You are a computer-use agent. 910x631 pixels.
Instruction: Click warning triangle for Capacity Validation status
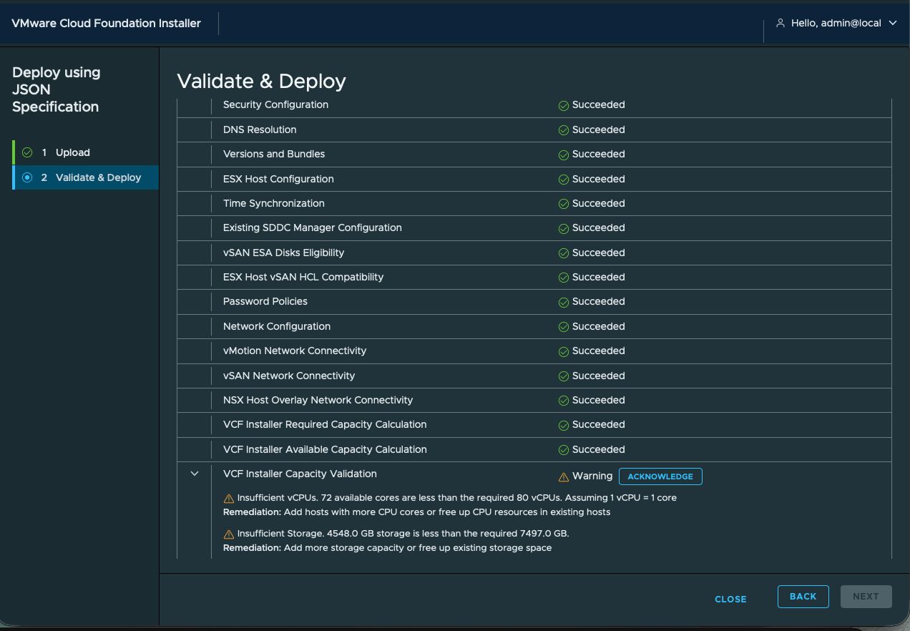tap(564, 476)
